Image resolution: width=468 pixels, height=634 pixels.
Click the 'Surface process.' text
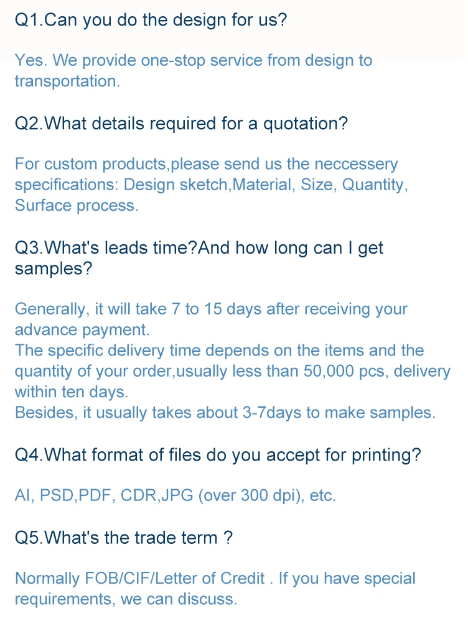click(77, 206)
